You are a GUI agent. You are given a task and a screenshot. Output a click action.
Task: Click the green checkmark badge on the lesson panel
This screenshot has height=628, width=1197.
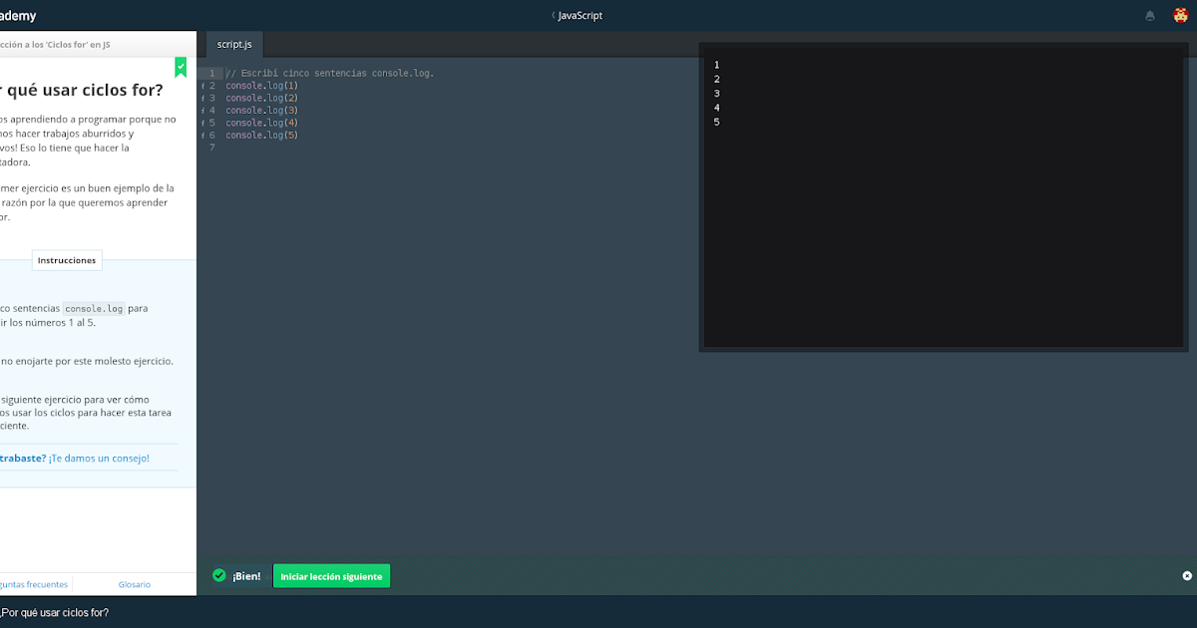tap(181, 68)
